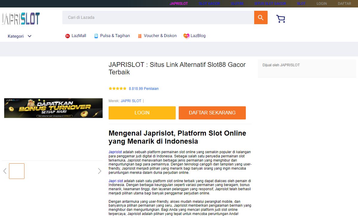Screen dimensions: 358x221
Task: Click the Bonus Turnover banner image
Action: (53, 108)
